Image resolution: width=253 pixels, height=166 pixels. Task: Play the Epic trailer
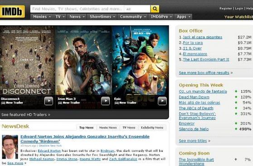pos(162,101)
